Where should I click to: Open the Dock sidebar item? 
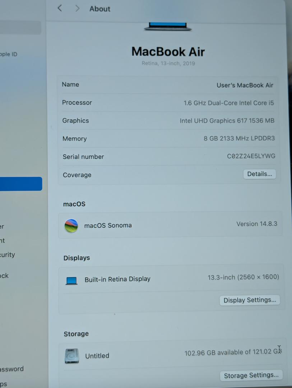(4, 276)
